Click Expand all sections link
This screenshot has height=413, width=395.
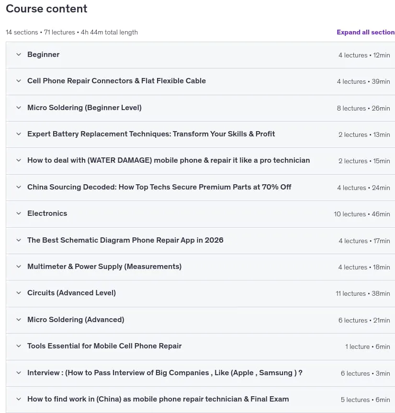tap(365, 32)
